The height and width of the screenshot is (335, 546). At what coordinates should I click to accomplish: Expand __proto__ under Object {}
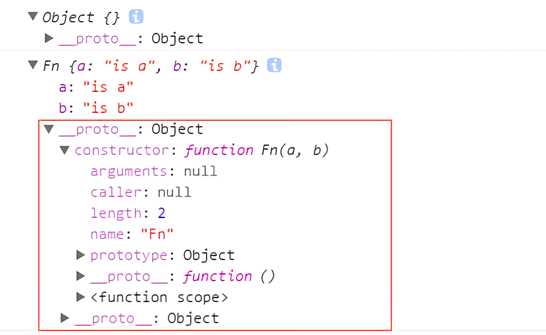[49, 38]
